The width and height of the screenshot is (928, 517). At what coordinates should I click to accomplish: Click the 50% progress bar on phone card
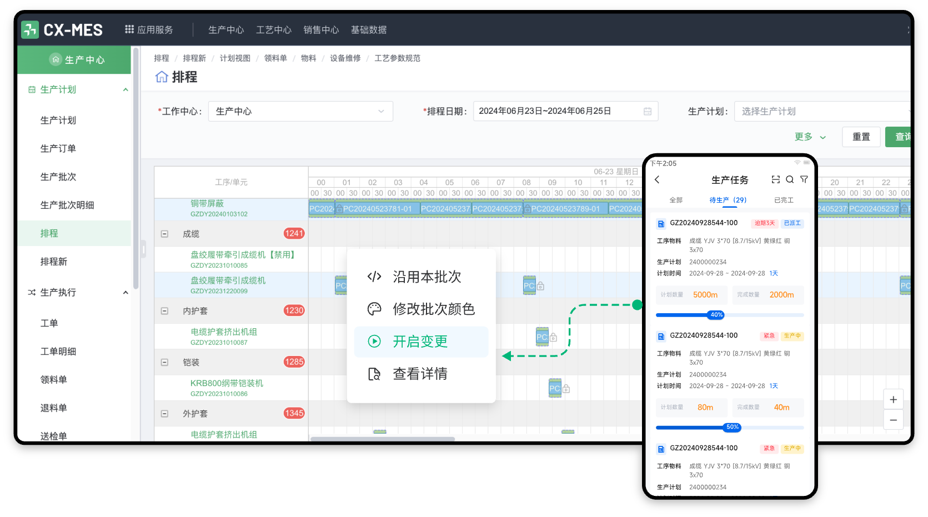click(x=730, y=428)
